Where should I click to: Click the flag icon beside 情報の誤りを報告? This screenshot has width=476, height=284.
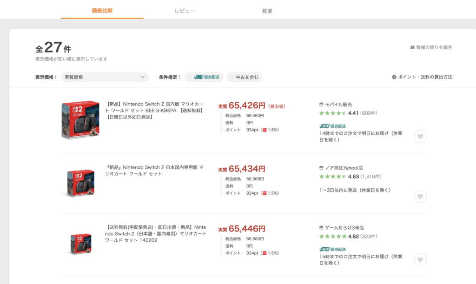[412, 47]
